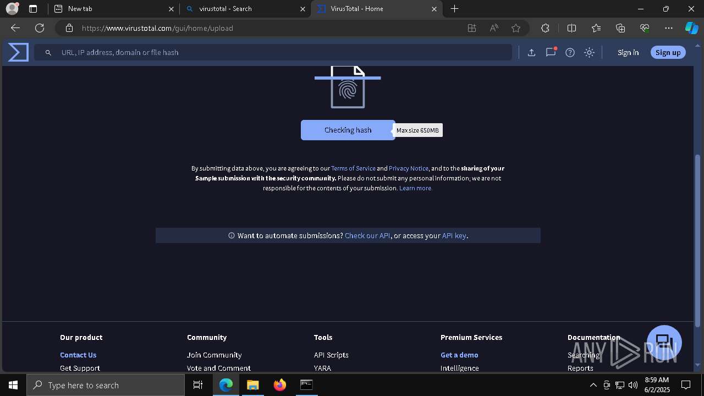Show hidden system tray icons
The image size is (704, 396).
click(x=593, y=385)
